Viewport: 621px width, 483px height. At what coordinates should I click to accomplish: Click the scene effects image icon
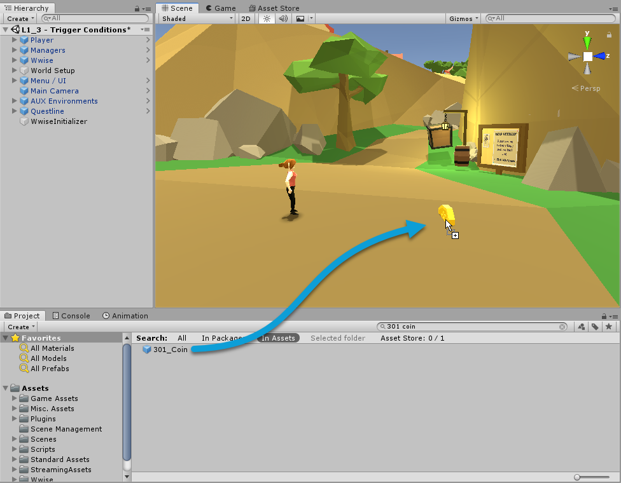300,18
